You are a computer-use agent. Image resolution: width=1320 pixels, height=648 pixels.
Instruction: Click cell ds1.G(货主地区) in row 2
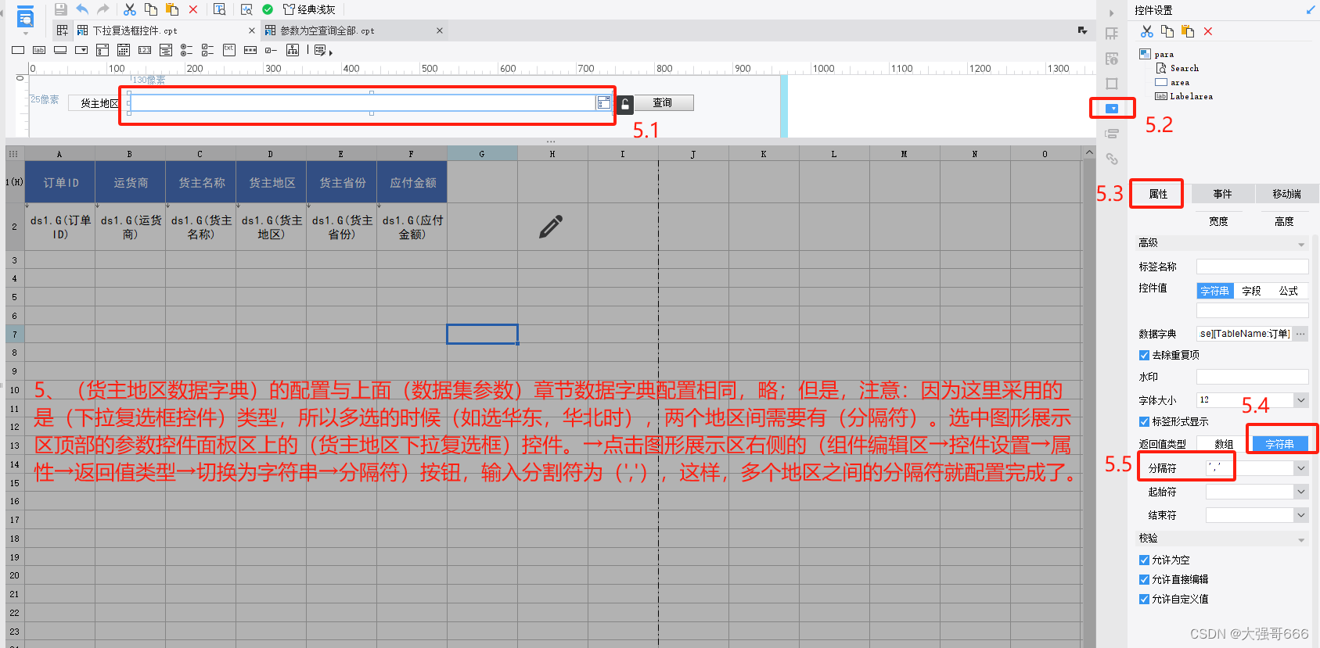(x=271, y=227)
